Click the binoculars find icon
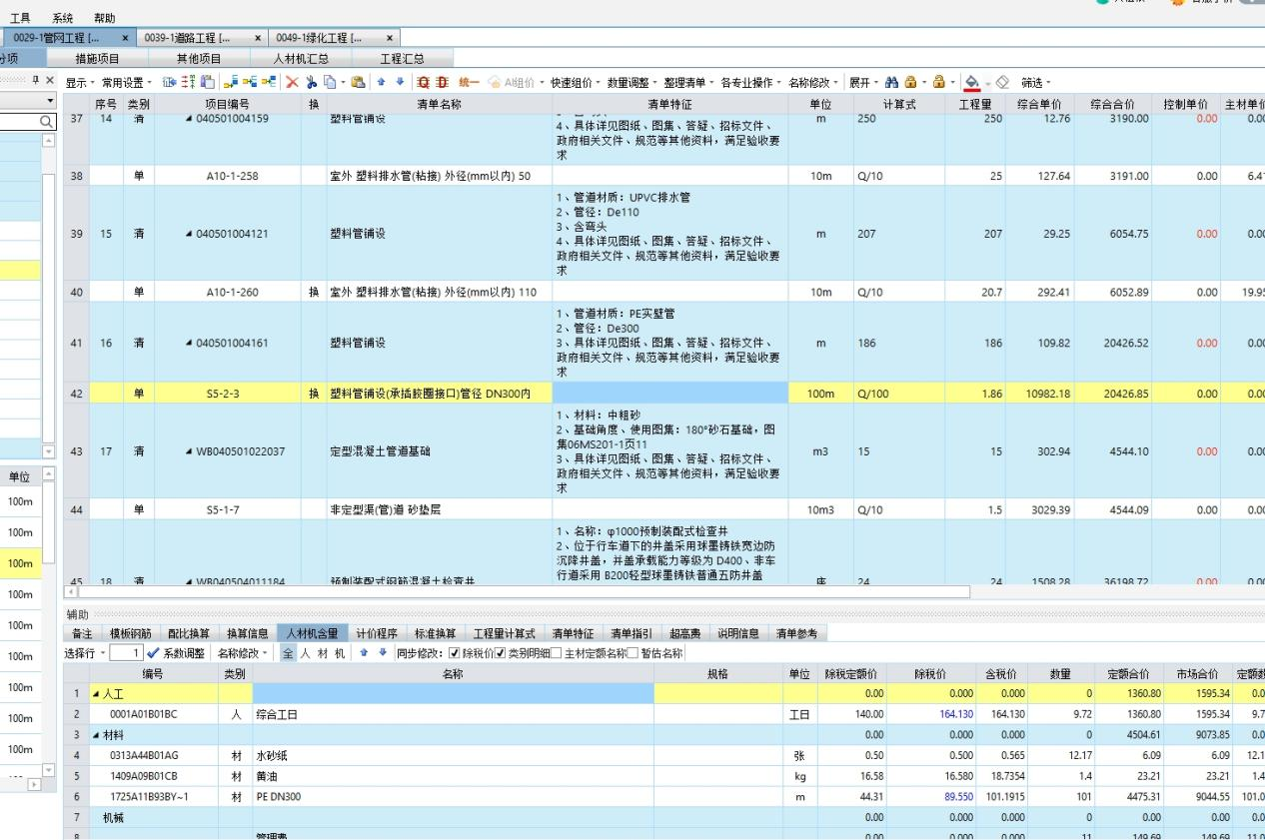Screen dimensions: 1265x840 [889, 83]
